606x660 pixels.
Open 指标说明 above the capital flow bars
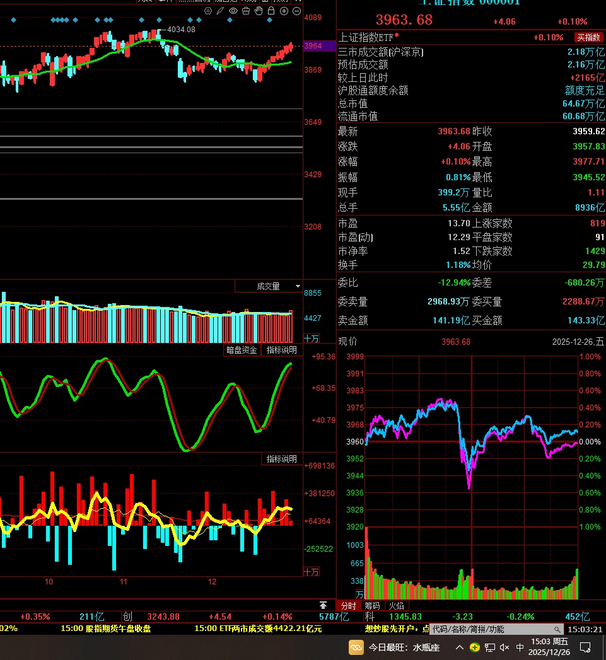coord(282,459)
